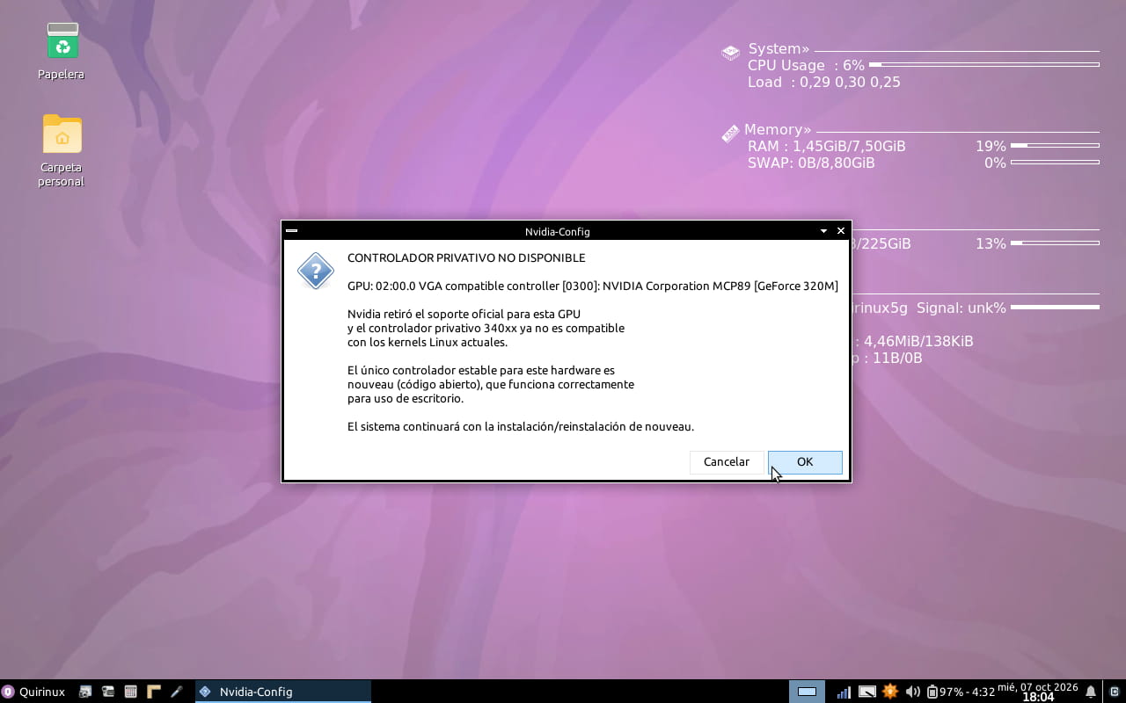Click the battery 97% indicator
The width and height of the screenshot is (1126, 703).
pyautogui.click(x=961, y=692)
